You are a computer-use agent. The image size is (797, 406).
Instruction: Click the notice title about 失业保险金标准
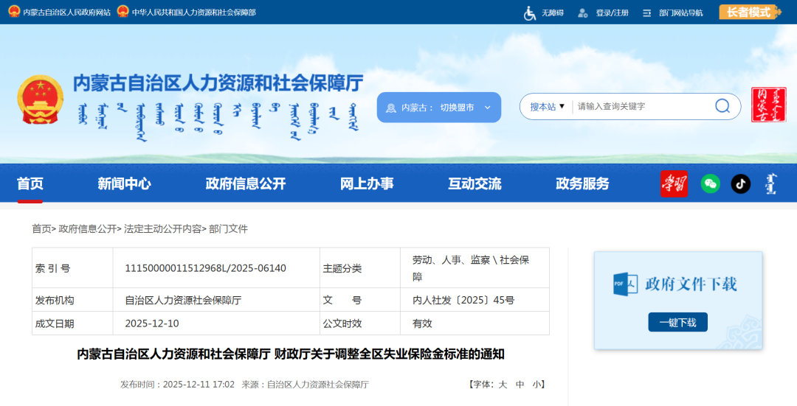click(x=290, y=354)
